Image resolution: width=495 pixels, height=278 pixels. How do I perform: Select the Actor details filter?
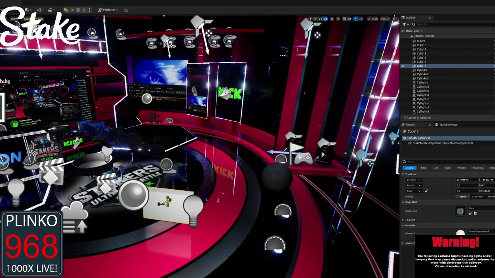(423, 168)
